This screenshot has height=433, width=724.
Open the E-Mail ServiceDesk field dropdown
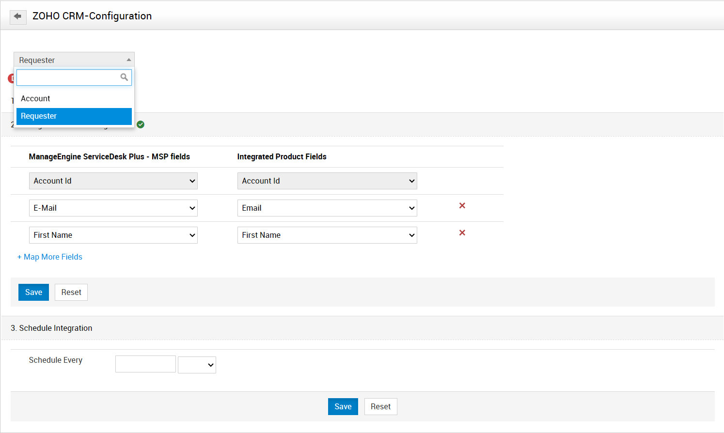[x=113, y=208]
